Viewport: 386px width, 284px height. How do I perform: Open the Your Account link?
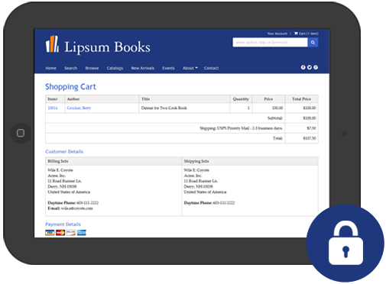[x=277, y=34]
